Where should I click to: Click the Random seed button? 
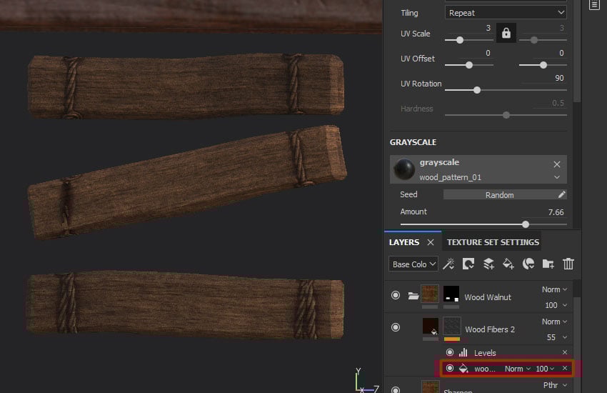499,194
